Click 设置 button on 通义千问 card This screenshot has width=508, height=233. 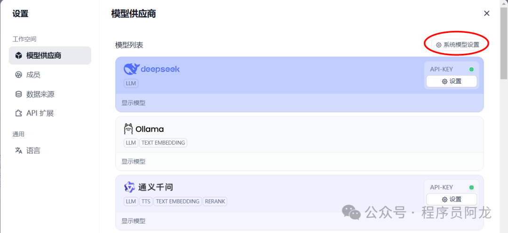452,199
